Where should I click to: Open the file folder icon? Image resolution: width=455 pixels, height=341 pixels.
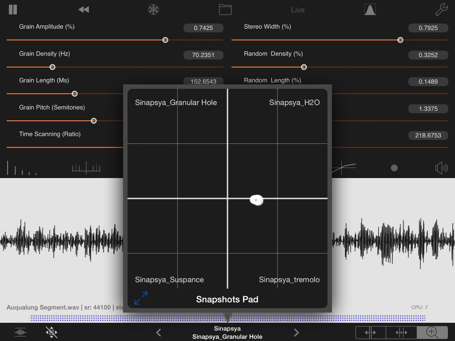(x=225, y=10)
